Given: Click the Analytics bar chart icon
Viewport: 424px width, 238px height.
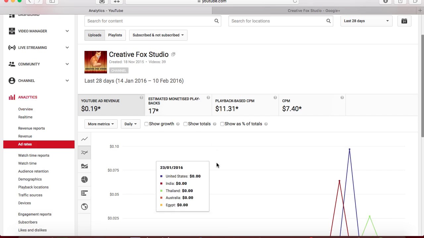Looking at the screenshot, I should point(12,97).
